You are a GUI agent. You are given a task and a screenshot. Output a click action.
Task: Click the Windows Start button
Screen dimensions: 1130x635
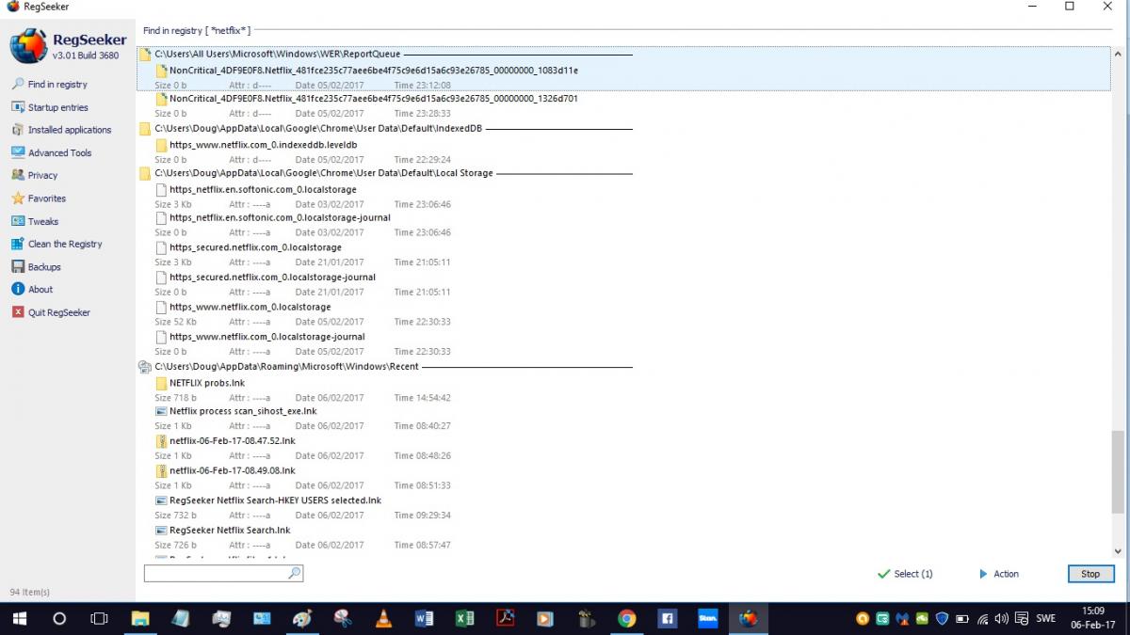[19, 618]
